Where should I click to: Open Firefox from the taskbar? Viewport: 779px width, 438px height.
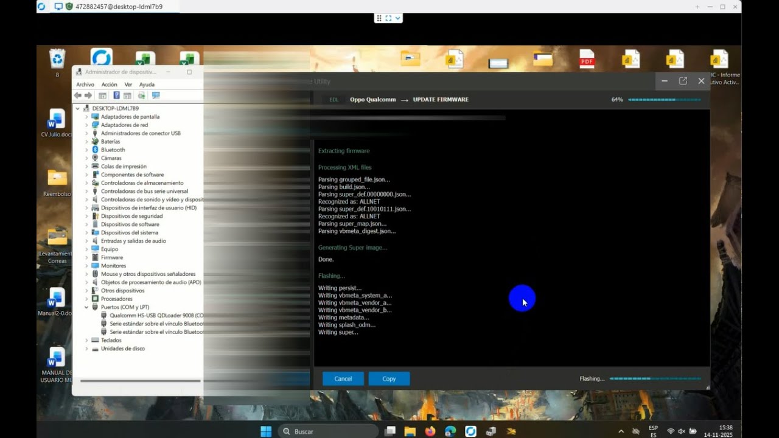(x=430, y=431)
